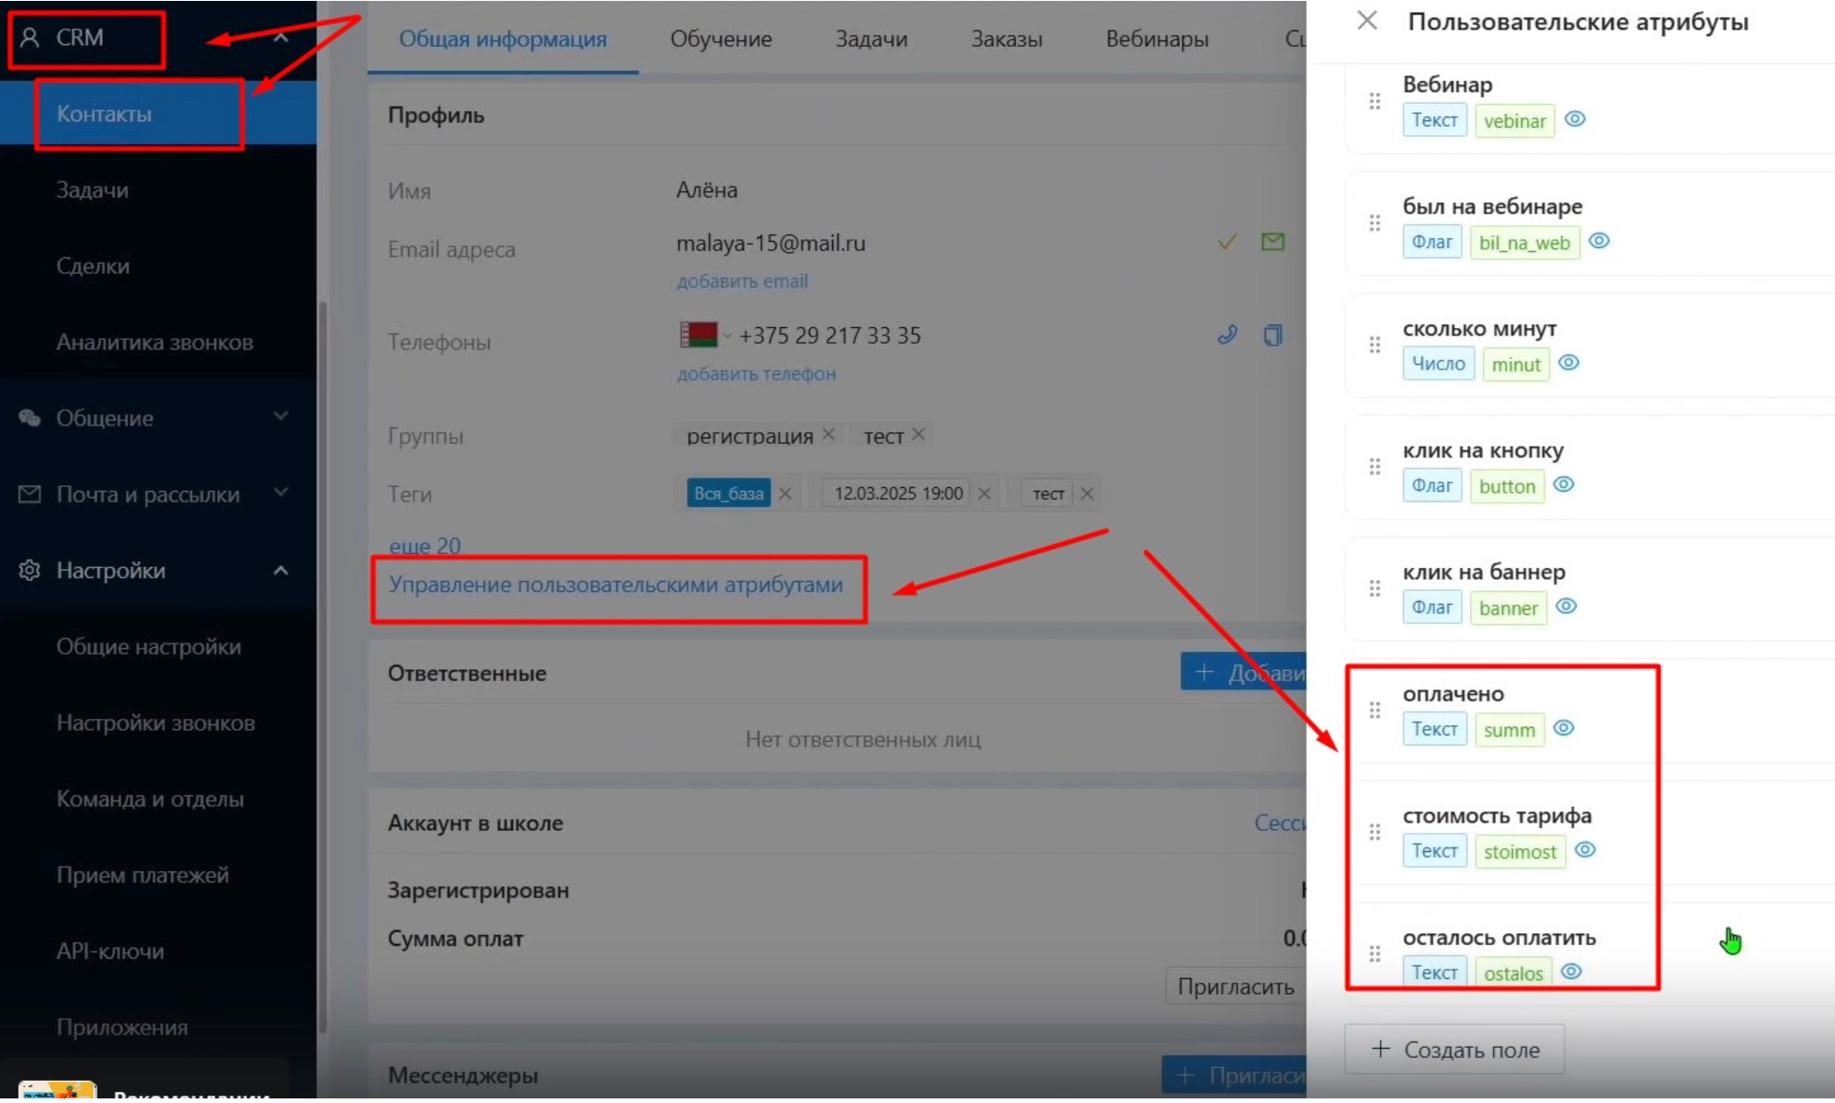Close the Пользовательские атрибуты panel
1835x1103 pixels.
[x=1367, y=20]
